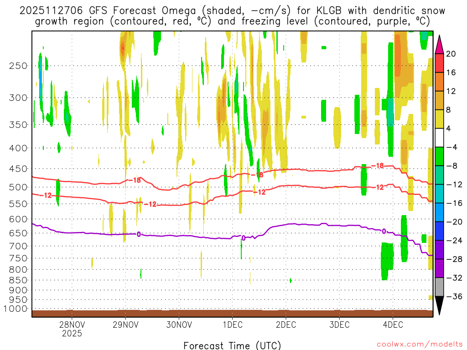Click the 250 pressure level label
467x350 pixels.
tap(18, 66)
